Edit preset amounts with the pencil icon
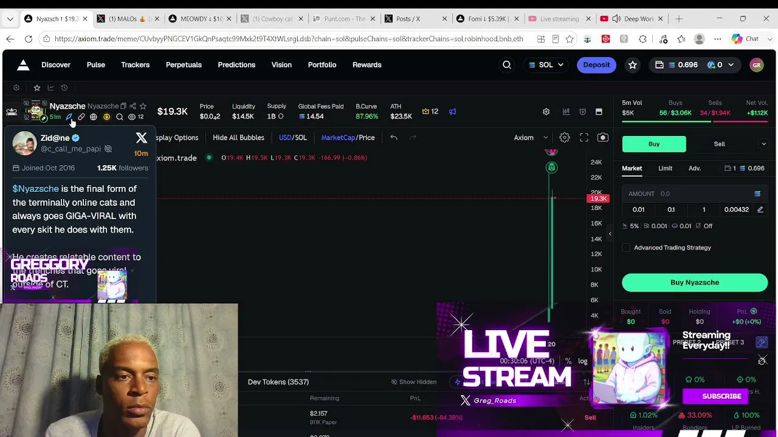This screenshot has width=778, height=437. pos(760,209)
